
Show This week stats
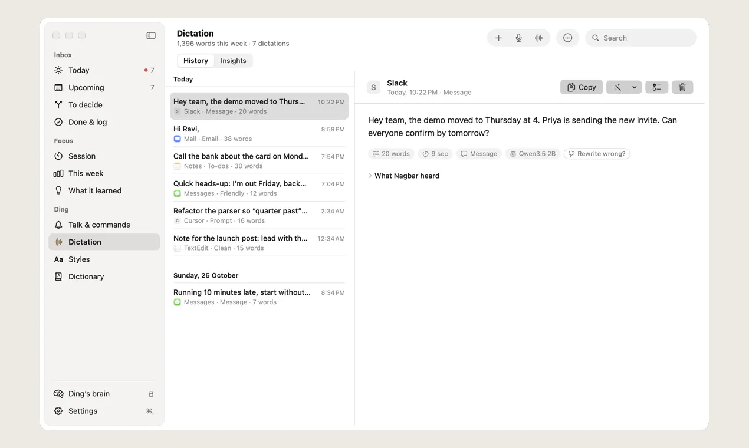[104, 173]
